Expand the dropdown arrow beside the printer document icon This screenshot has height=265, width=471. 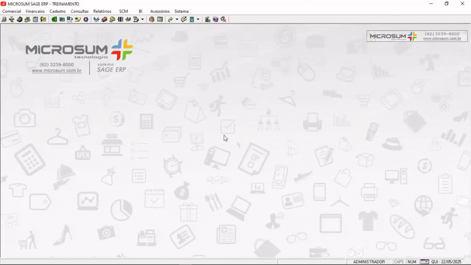tap(142, 20)
